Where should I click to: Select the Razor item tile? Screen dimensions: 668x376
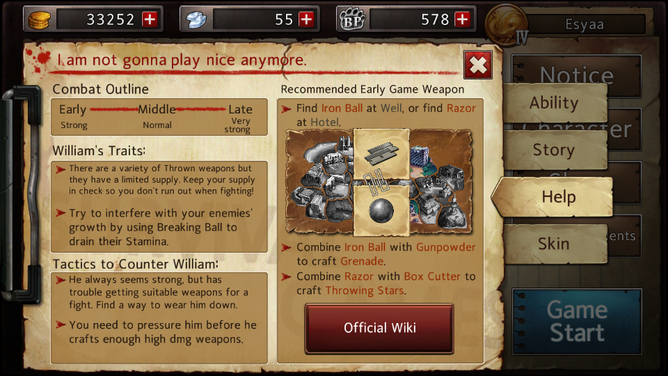pyautogui.click(x=381, y=154)
